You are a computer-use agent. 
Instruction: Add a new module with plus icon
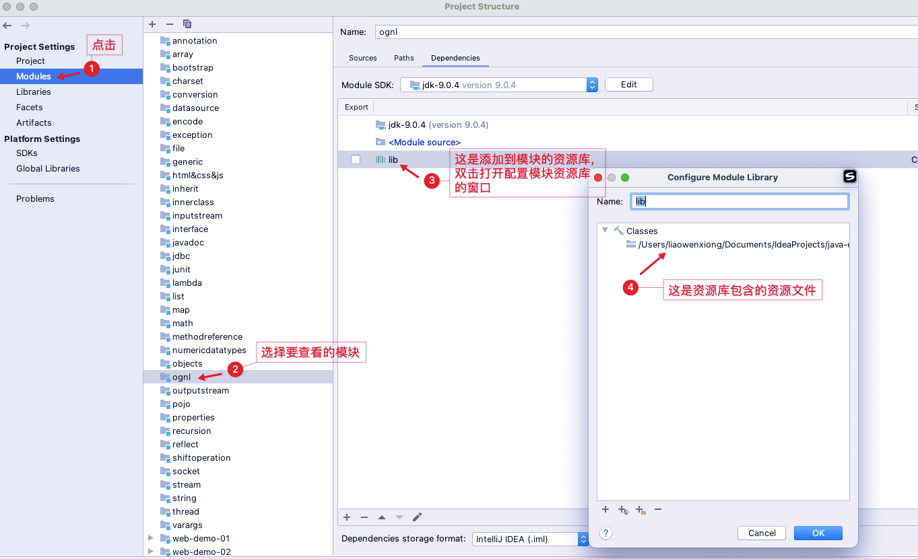click(x=152, y=24)
